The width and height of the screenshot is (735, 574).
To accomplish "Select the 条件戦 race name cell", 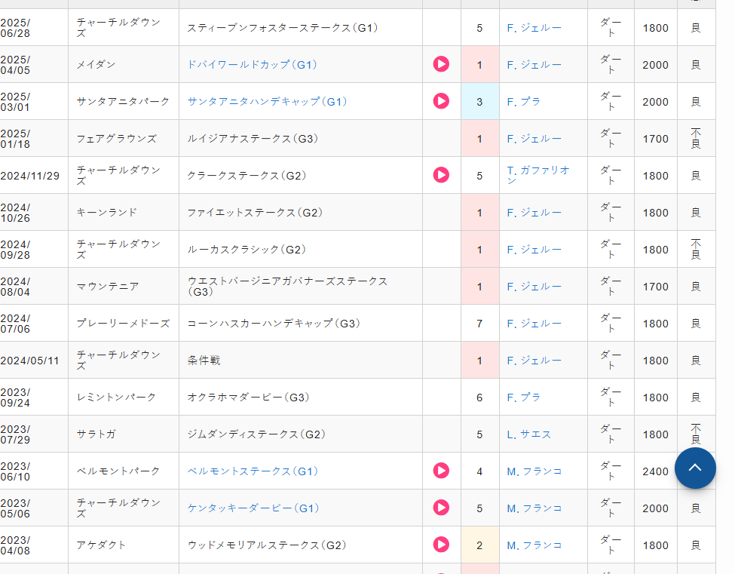I will pos(204,361).
